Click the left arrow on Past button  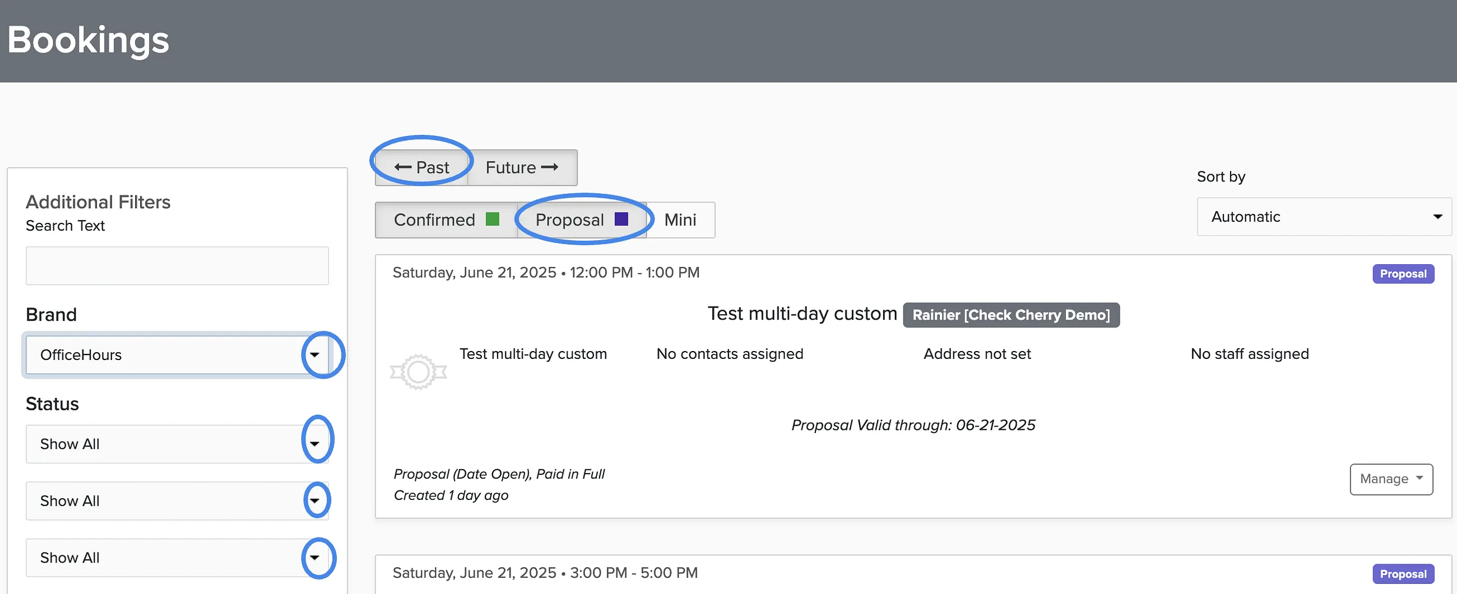click(403, 167)
